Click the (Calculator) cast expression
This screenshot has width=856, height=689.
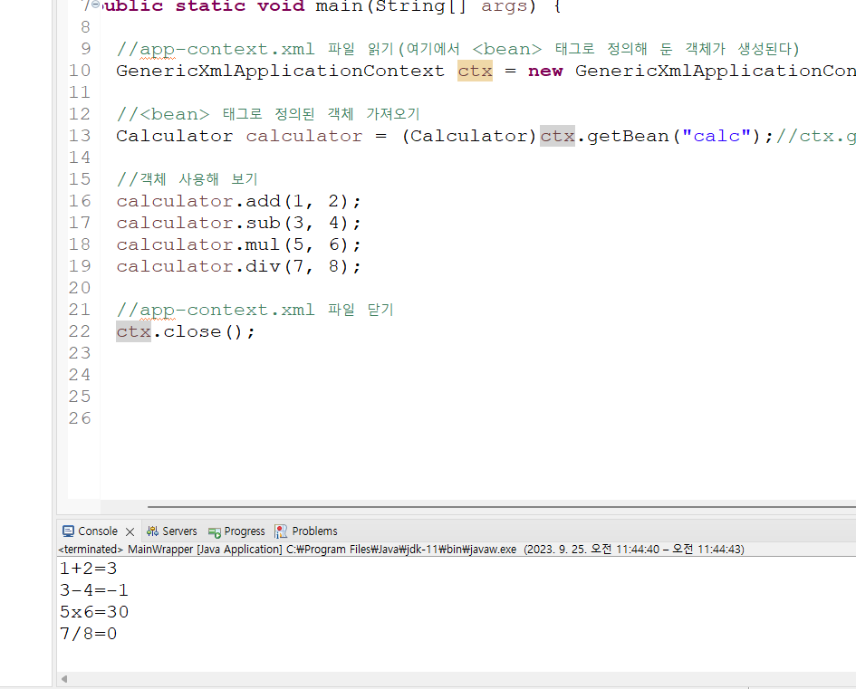coord(469,136)
